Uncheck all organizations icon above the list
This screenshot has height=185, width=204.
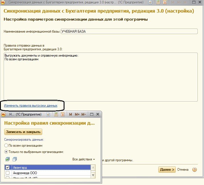coord(15,159)
